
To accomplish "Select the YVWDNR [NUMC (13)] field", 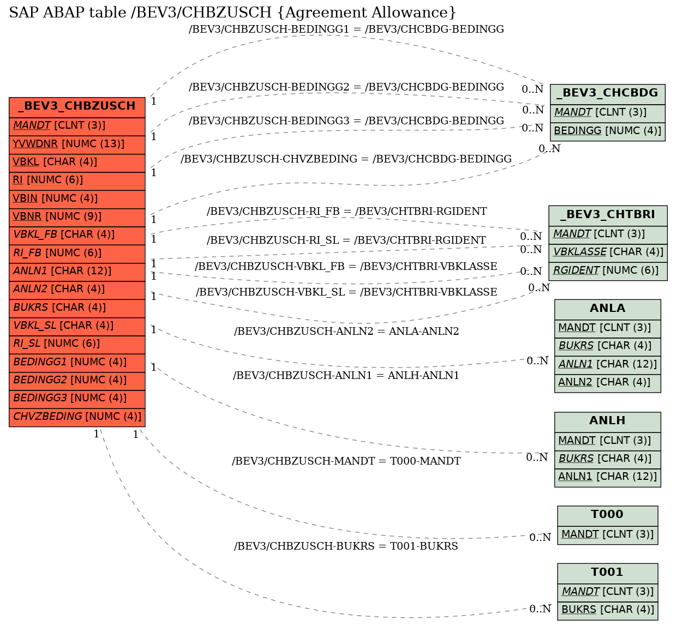I will point(77,145).
